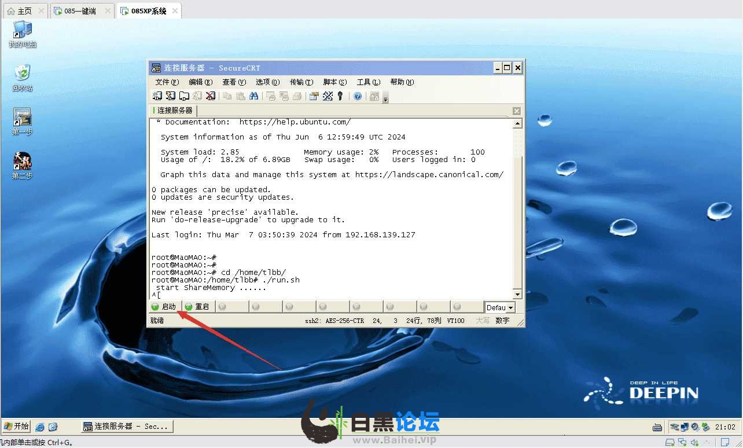Viewport: 743px width, 448px height.
Task: Click the Print Selection toolbar icon
Action: 284,96
